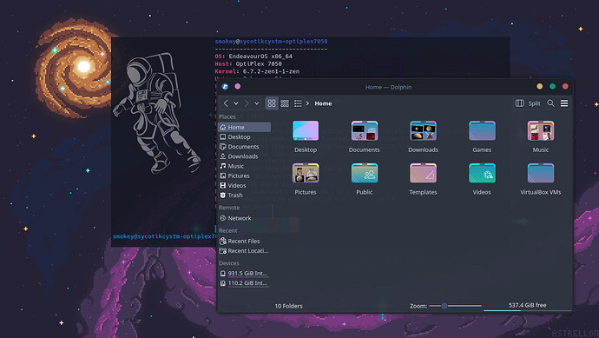Click the Devices section header
This screenshot has height=338, width=599.
[x=229, y=263]
